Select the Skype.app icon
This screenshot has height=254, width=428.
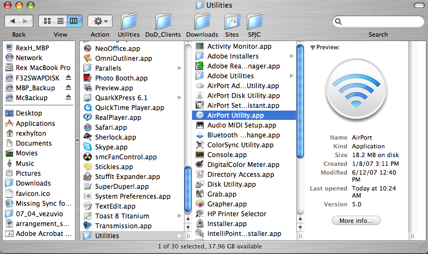88,147
